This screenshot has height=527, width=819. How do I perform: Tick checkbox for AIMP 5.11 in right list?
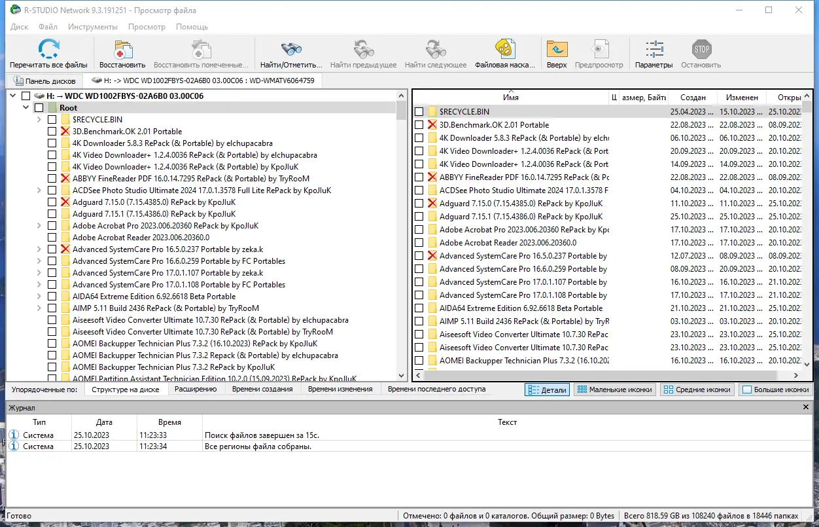click(419, 321)
